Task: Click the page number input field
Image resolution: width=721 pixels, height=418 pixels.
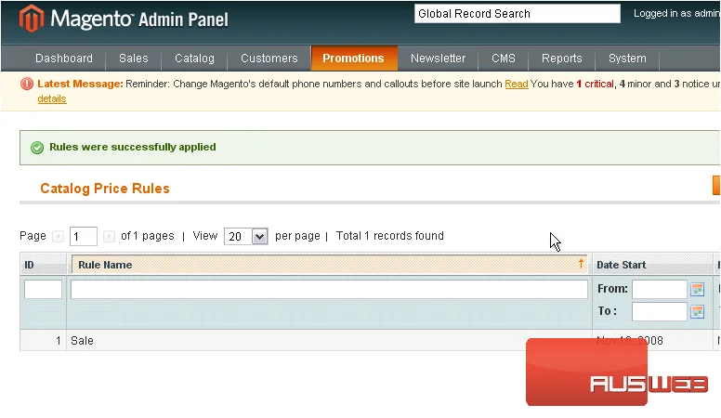Action: (x=84, y=236)
